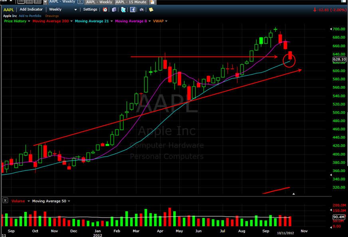348x237 pixels.
Task: Switch to the AAPL - 15 Minute tab
Action: pyautogui.click(x=131, y=2)
